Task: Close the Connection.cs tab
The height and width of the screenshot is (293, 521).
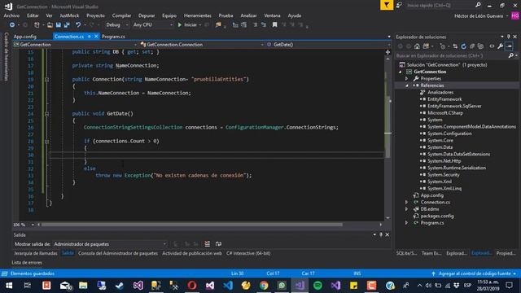Action: pyautogui.click(x=96, y=36)
